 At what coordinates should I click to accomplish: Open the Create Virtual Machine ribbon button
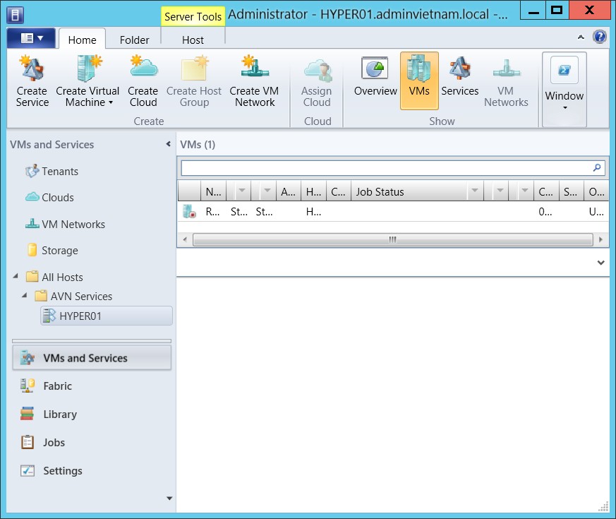87,81
